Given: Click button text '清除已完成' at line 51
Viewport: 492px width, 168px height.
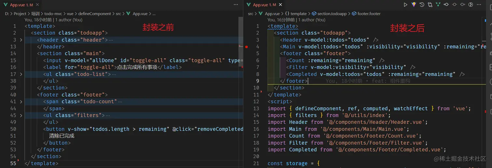Looking at the screenshot, I should 62,136.
